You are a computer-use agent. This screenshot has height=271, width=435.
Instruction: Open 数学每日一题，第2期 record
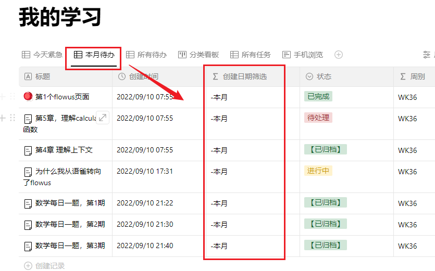pyautogui.click(x=70, y=224)
